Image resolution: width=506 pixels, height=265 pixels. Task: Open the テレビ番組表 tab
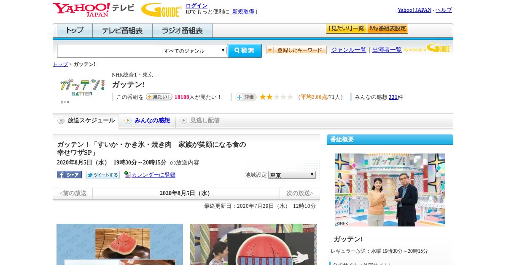pyautogui.click(x=122, y=31)
